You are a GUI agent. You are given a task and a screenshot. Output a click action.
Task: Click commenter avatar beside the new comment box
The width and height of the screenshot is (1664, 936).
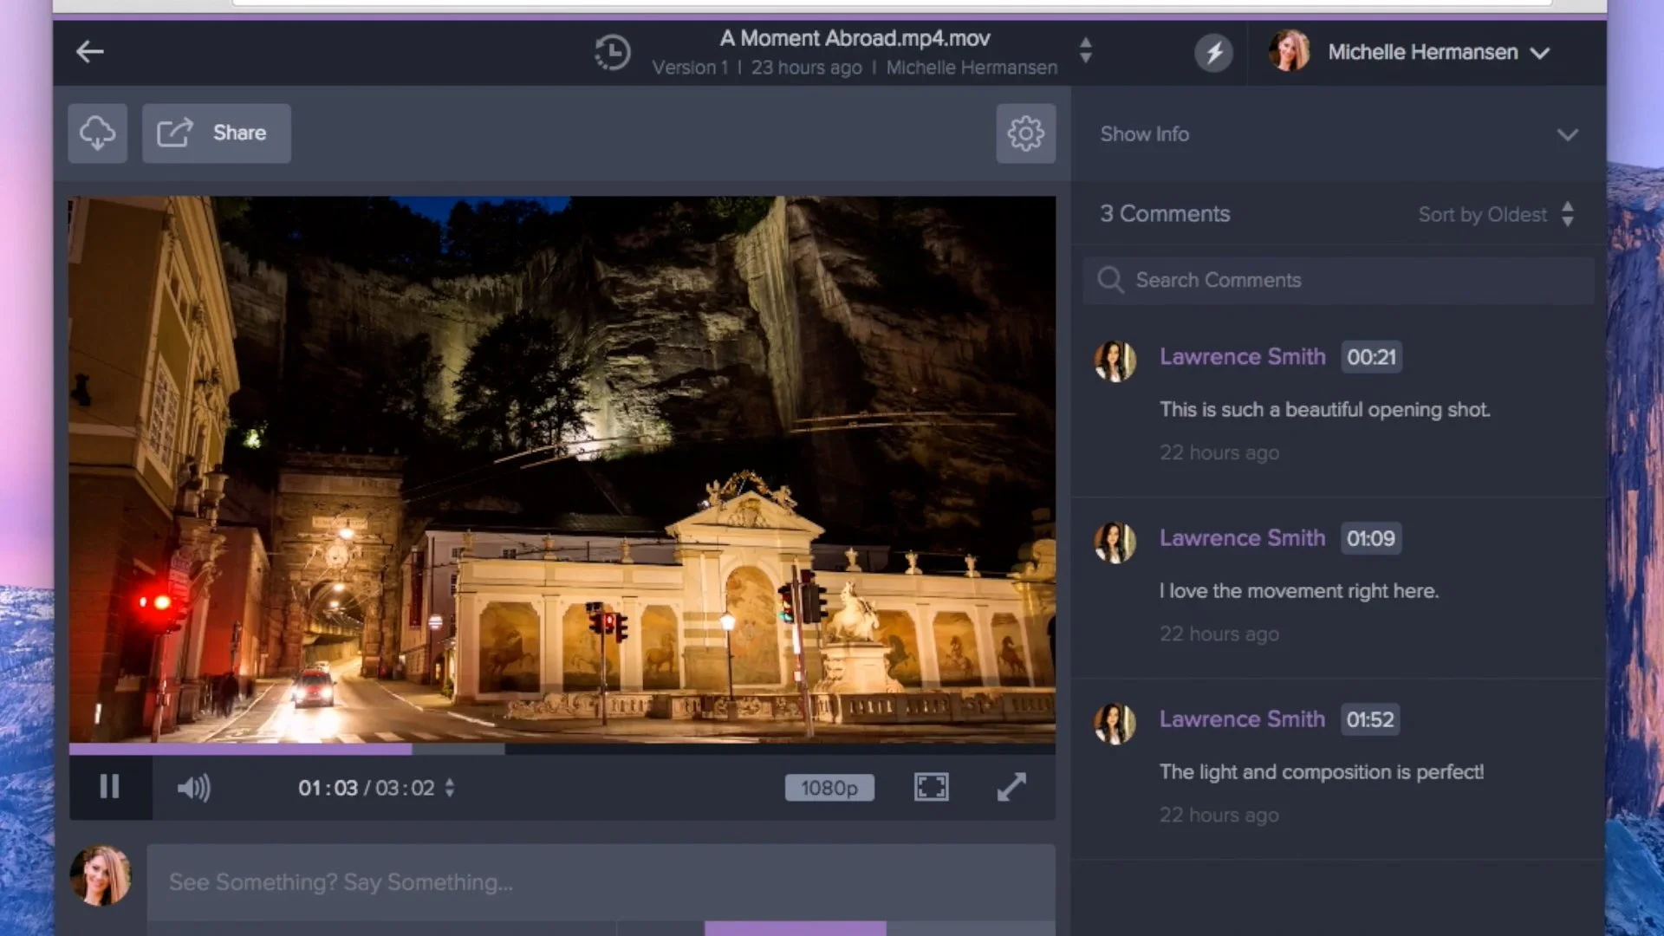click(x=101, y=875)
